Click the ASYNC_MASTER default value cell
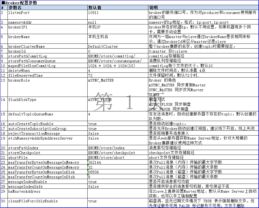Image resolution: width=259 pixels, height=208 pixels. click(118, 87)
